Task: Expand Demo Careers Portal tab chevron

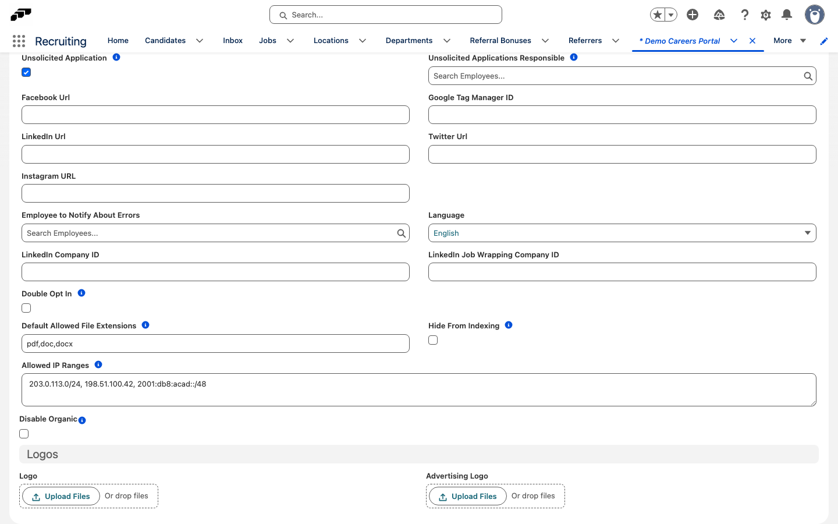Action: (734, 41)
